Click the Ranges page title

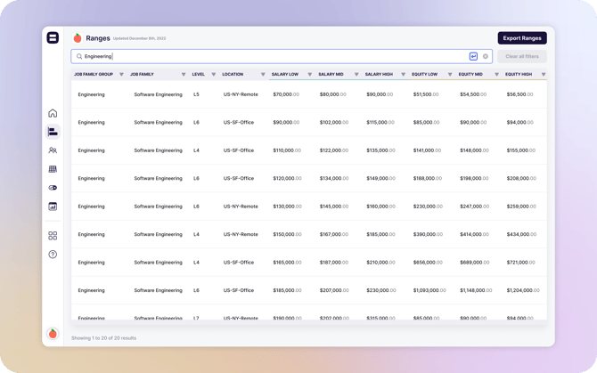point(98,38)
